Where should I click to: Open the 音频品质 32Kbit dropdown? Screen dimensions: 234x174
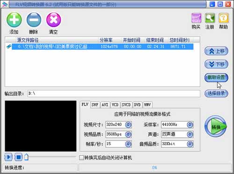pyautogui.click(x=190, y=144)
